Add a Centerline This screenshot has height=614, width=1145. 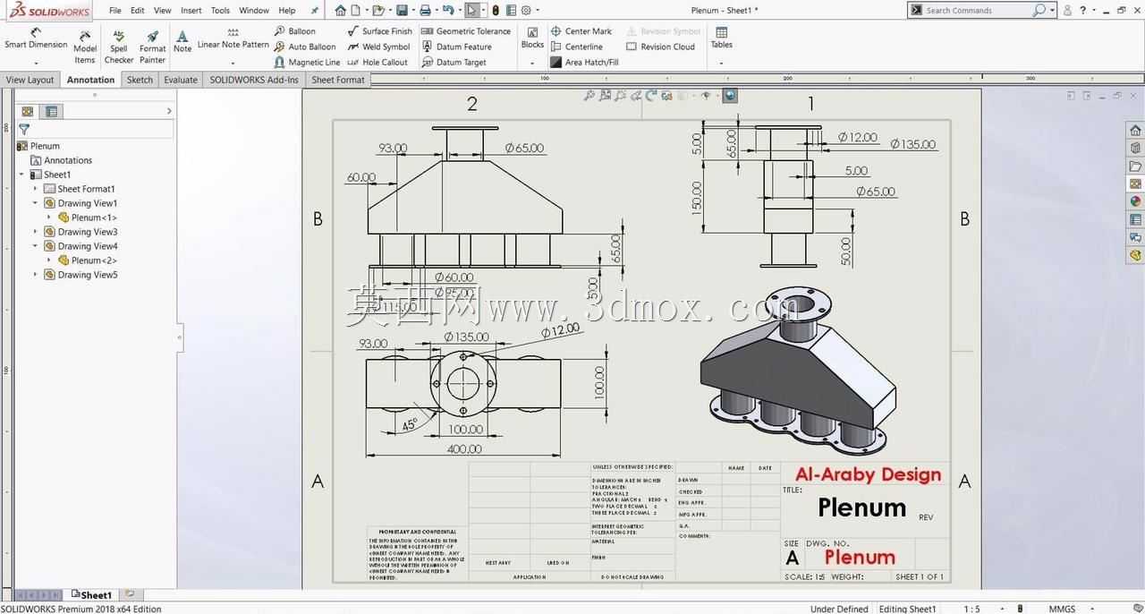click(576, 47)
